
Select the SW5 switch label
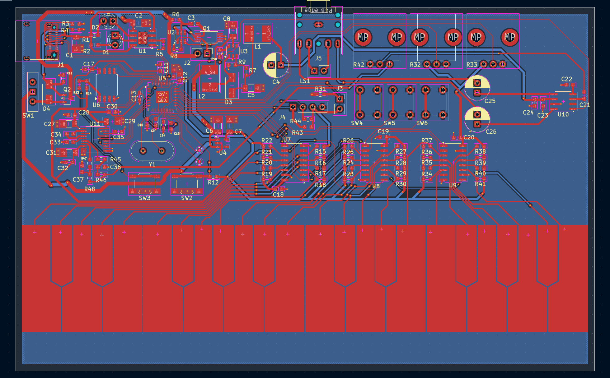point(389,123)
